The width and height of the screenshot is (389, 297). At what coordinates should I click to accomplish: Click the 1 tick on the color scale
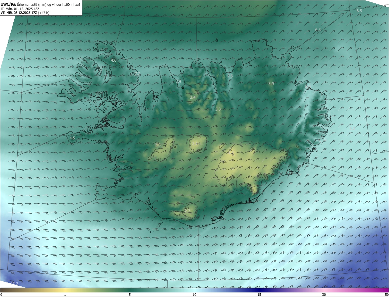point(65,295)
